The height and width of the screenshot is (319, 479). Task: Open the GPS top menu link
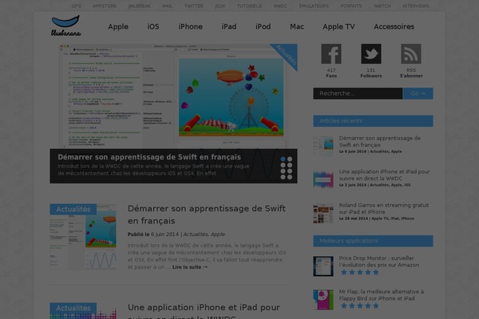coord(76,6)
